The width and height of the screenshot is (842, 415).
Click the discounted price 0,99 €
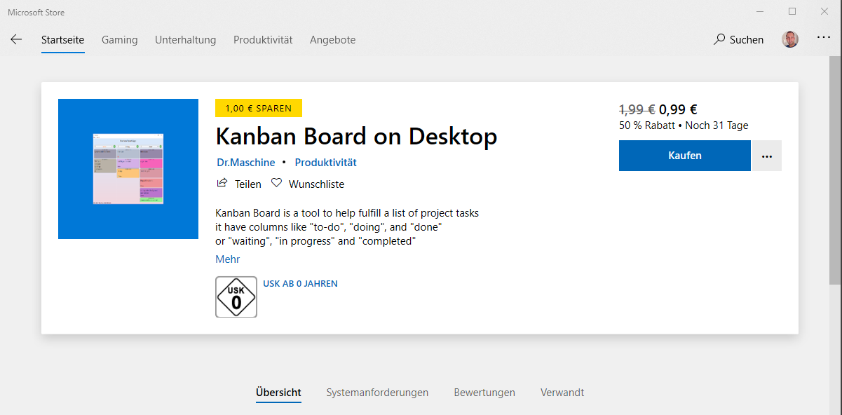[x=678, y=109]
